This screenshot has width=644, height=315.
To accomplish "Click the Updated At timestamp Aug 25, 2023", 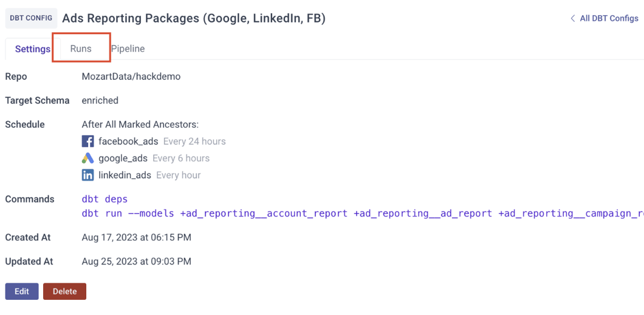I will (137, 261).
